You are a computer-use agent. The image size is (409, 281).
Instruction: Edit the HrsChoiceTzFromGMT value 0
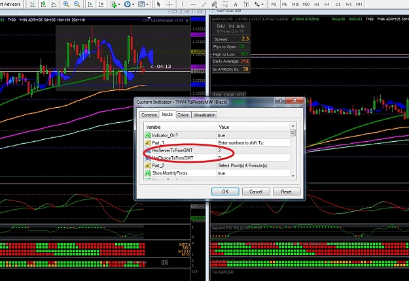[x=253, y=158]
